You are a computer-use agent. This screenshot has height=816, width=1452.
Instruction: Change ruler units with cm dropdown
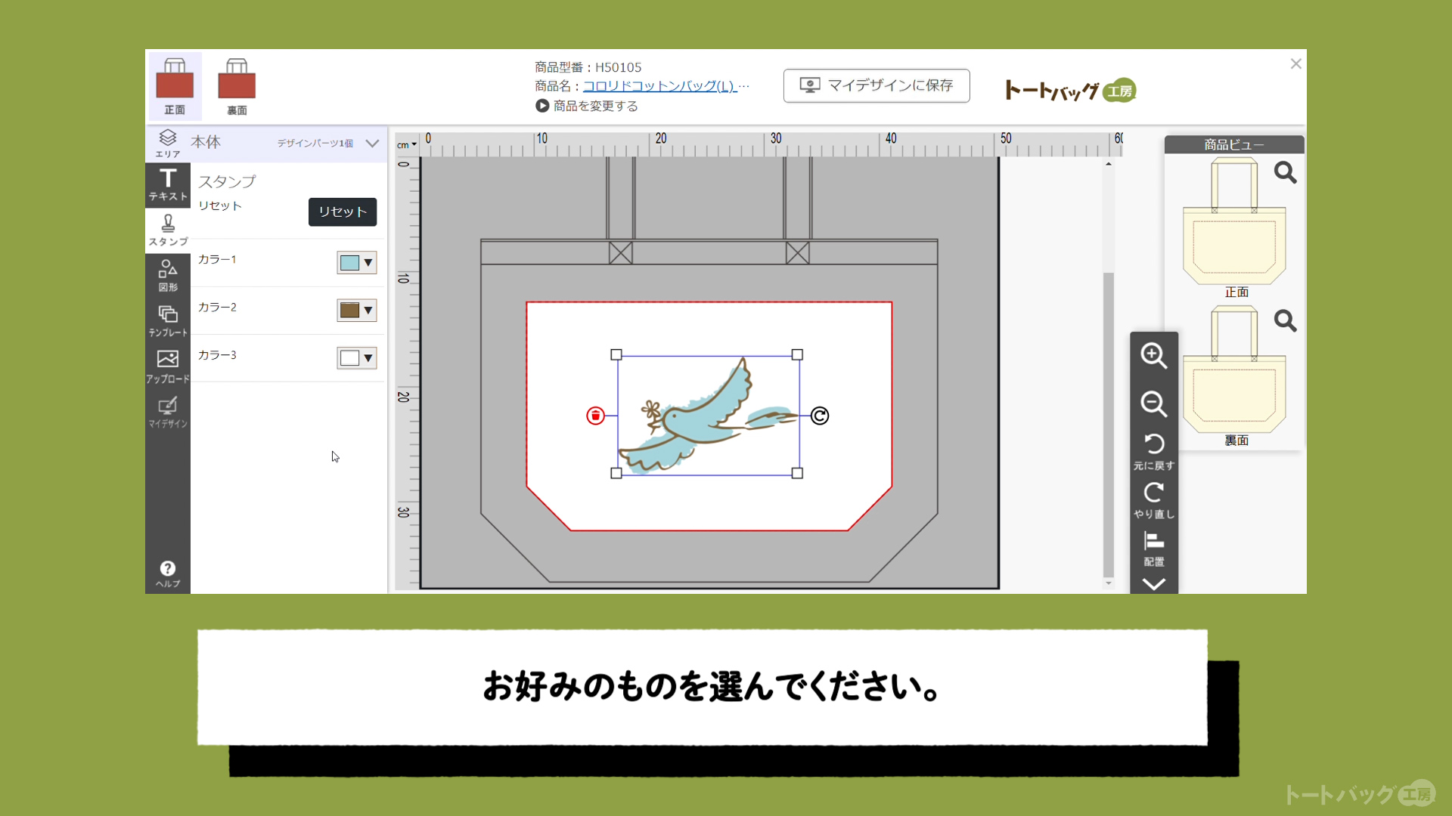(x=407, y=145)
